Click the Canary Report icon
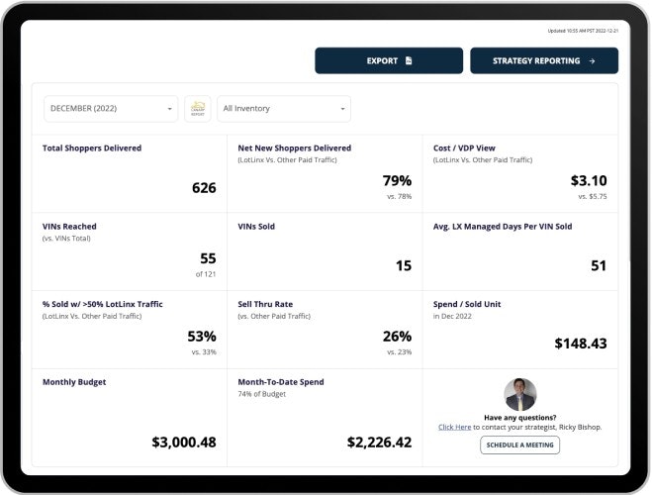The height and width of the screenshot is (495, 652). click(x=198, y=109)
